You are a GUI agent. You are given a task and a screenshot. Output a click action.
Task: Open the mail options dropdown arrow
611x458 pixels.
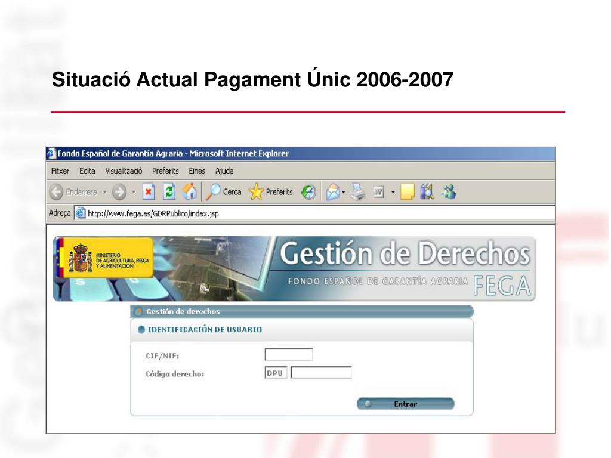coord(343,192)
